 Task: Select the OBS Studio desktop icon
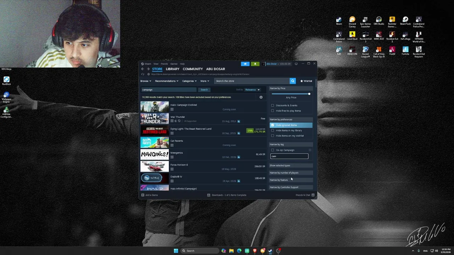(379, 21)
